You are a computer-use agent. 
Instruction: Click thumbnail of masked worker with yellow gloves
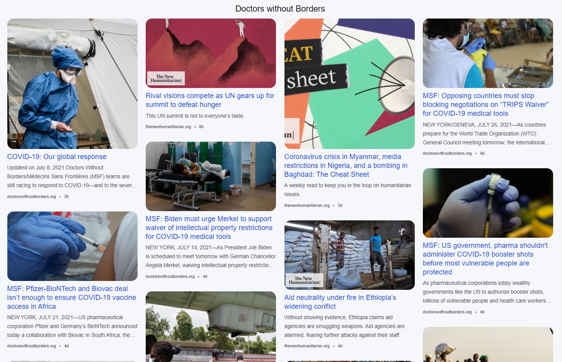488,53
